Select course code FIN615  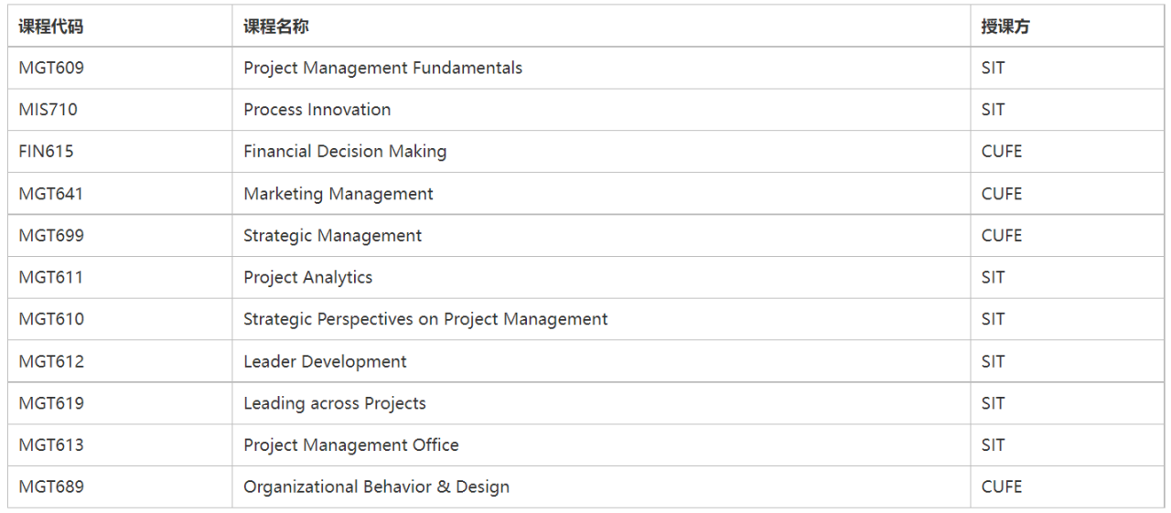tap(46, 152)
